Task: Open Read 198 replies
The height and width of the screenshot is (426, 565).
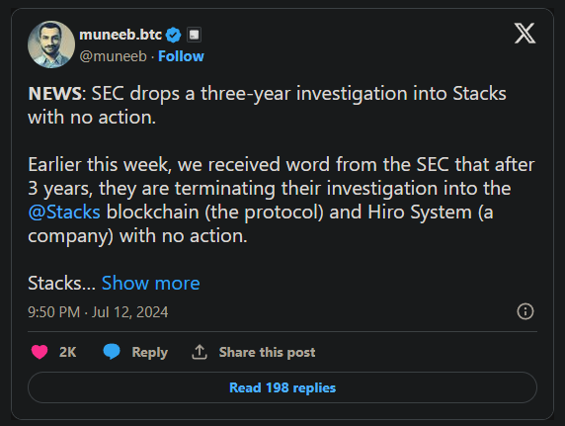Action: [282, 387]
